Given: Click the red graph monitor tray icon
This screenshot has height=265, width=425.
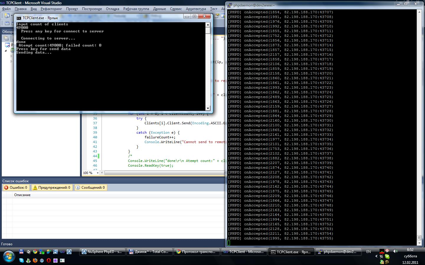Looking at the screenshot, I should (x=382, y=251).
